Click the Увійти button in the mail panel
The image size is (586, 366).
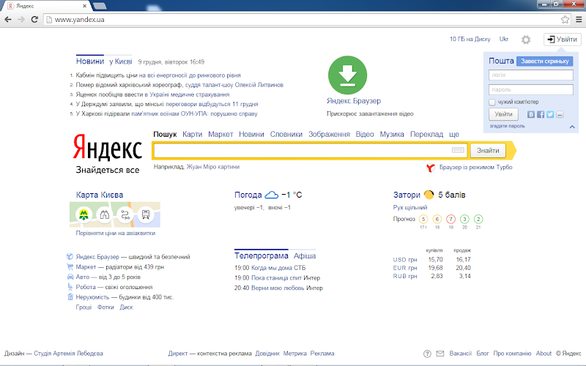tap(503, 114)
